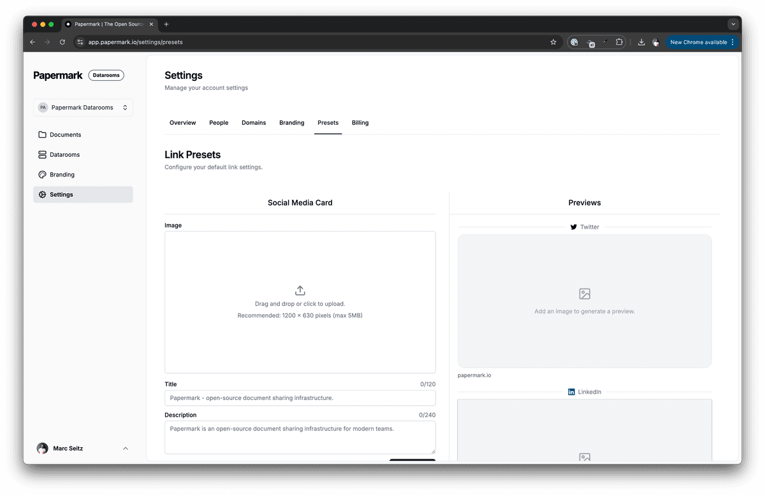Click the image placeholder icon in Twitter preview
The image size is (765, 495).
tap(585, 294)
